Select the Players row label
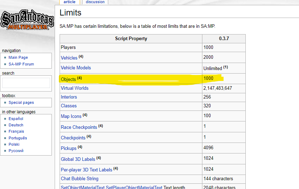299x189 pixels. click(x=68, y=47)
